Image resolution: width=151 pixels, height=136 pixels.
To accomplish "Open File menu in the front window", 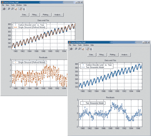I will pyautogui.click(x=70, y=45).
